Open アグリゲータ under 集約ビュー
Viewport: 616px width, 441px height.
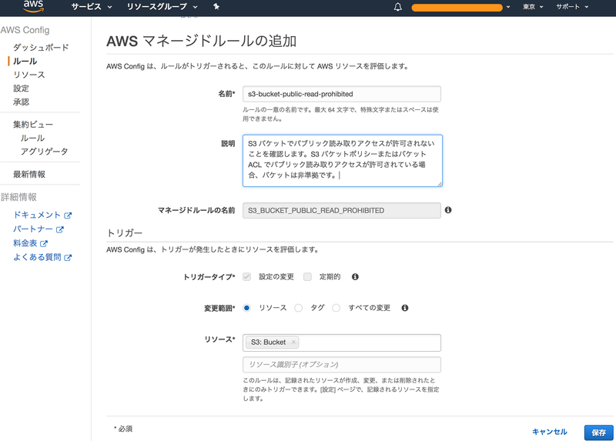[45, 152]
